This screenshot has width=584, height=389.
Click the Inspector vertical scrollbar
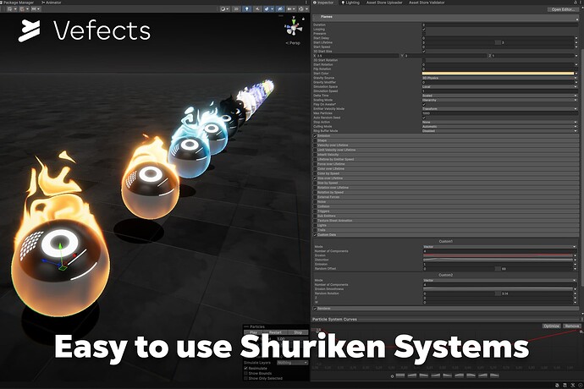click(x=582, y=167)
